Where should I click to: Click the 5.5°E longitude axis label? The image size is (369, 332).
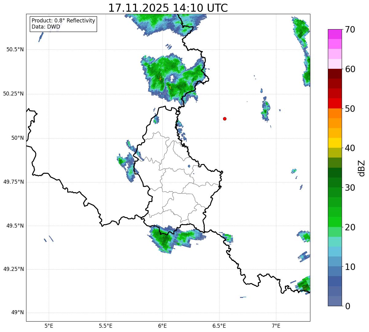click(x=106, y=326)
